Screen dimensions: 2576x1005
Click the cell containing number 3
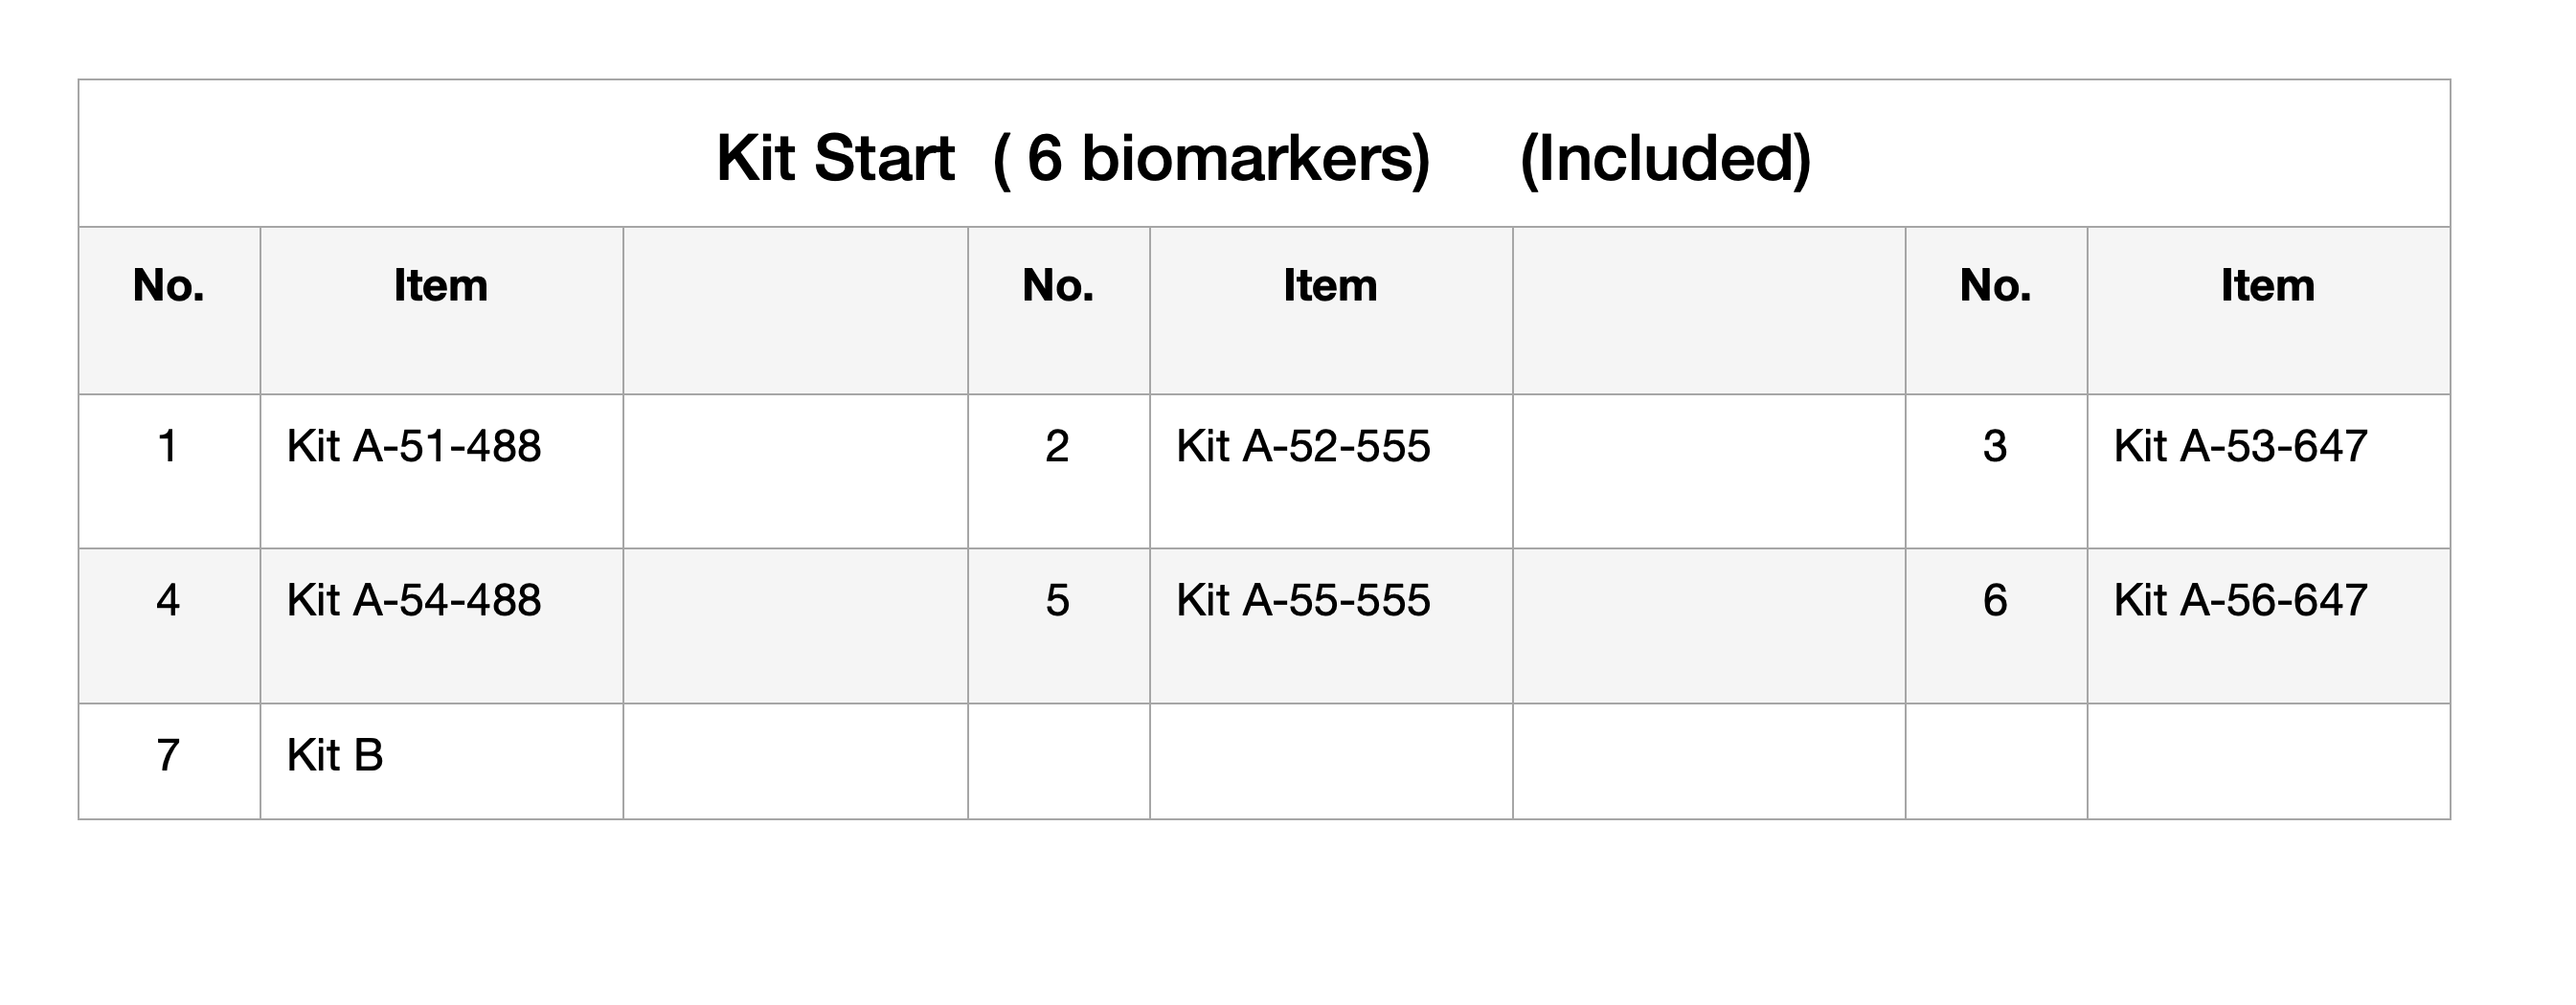coord(1996,472)
